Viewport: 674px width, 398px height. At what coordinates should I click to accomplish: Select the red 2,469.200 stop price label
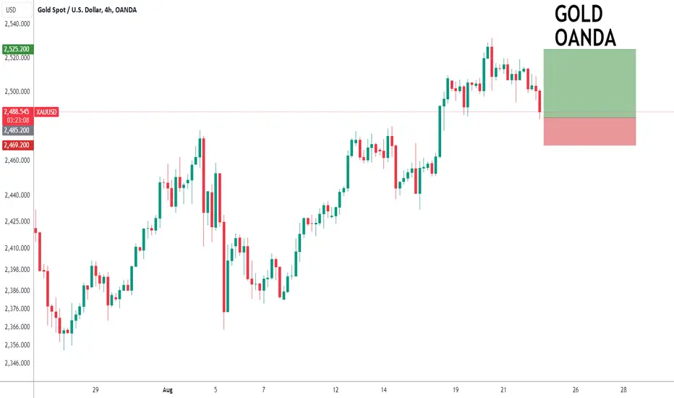[x=17, y=145]
